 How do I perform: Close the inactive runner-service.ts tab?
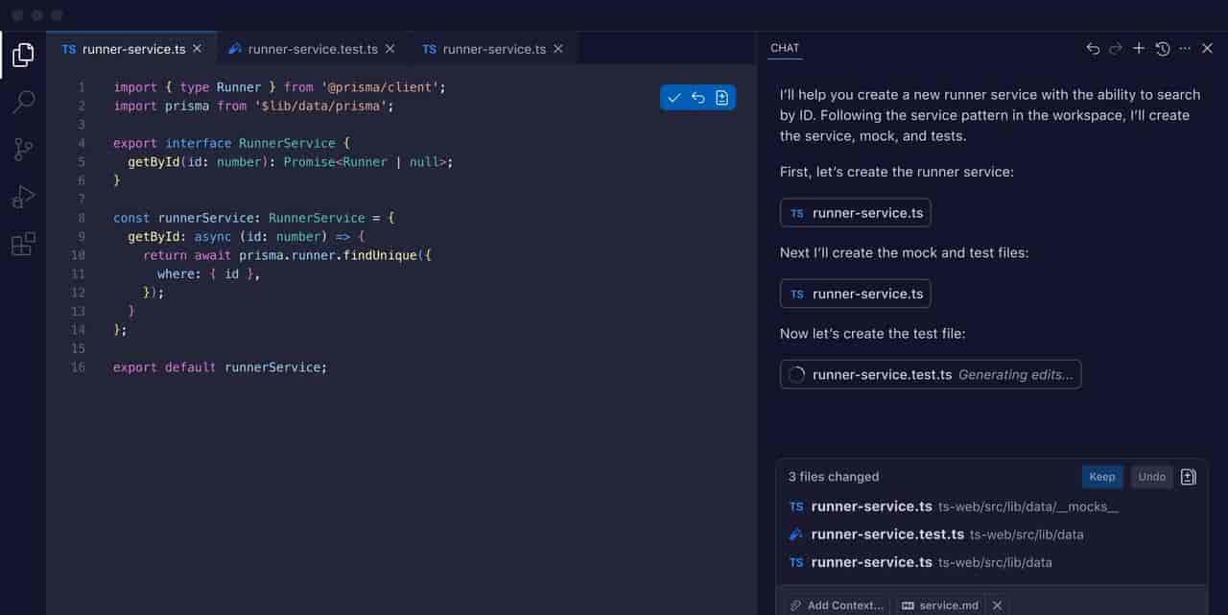coord(558,49)
